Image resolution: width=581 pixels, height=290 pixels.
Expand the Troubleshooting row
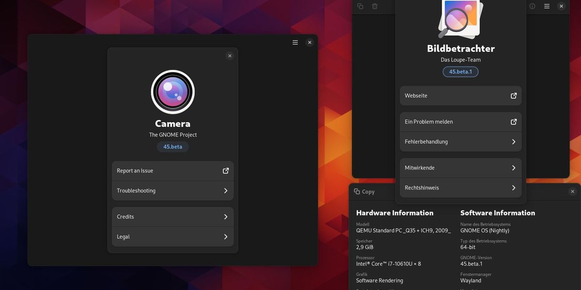click(173, 191)
